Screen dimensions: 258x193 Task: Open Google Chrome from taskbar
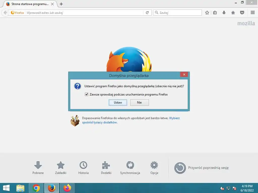(x=36, y=188)
